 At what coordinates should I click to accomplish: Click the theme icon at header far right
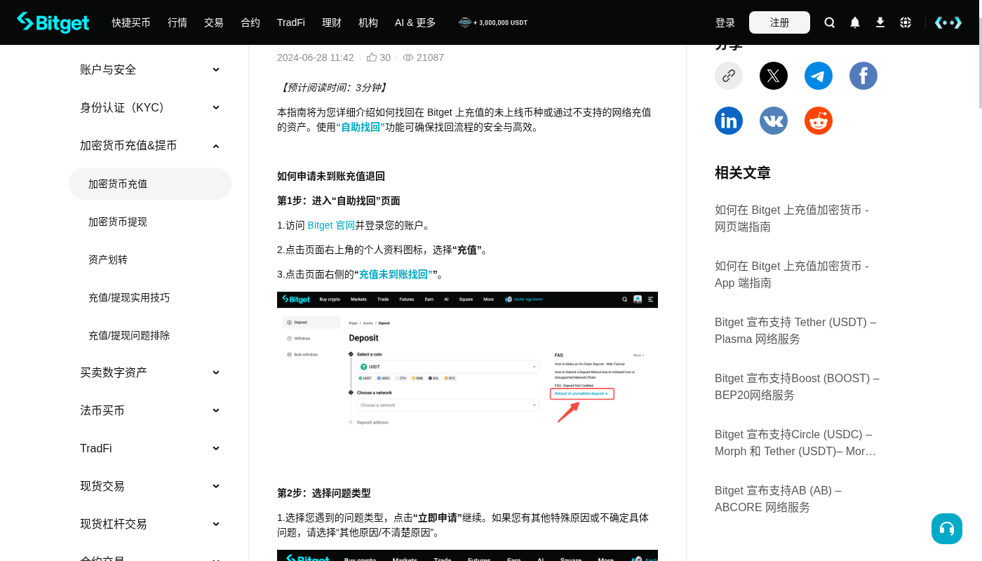pos(948,22)
